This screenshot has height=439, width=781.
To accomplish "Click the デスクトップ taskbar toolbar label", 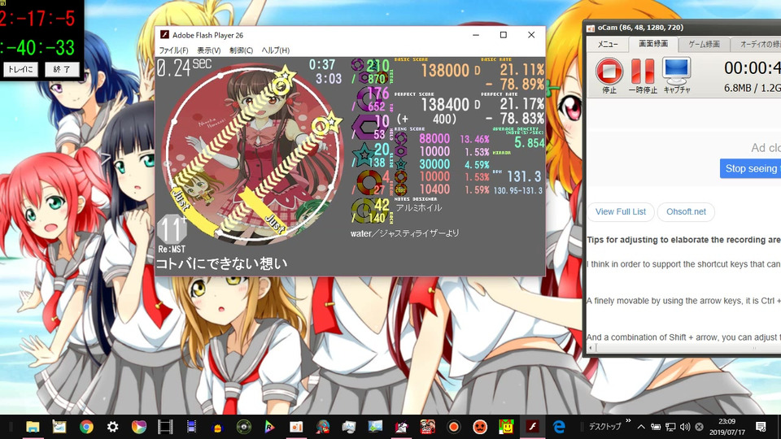I will (x=604, y=427).
